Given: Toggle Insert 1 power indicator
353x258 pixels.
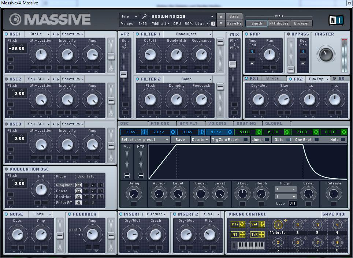Looking at the screenshot, I should (x=121, y=214).
